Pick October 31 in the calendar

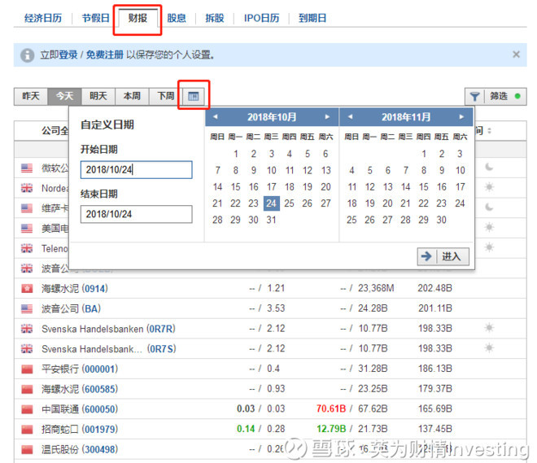(271, 220)
